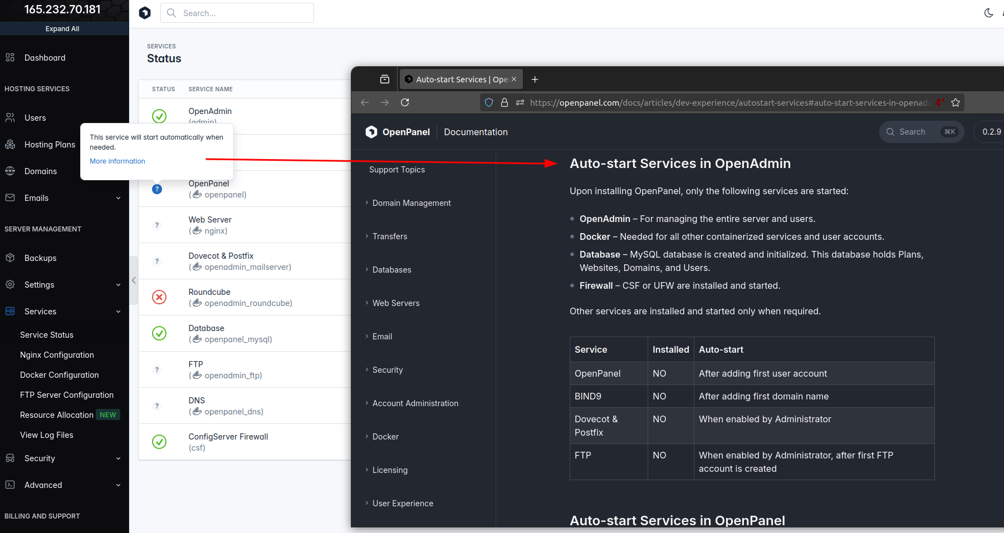Collapse the sidebar using the edge handle

[x=134, y=280]
